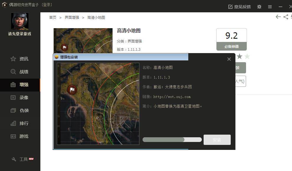Click the 登录 link in the title bar

47,5
